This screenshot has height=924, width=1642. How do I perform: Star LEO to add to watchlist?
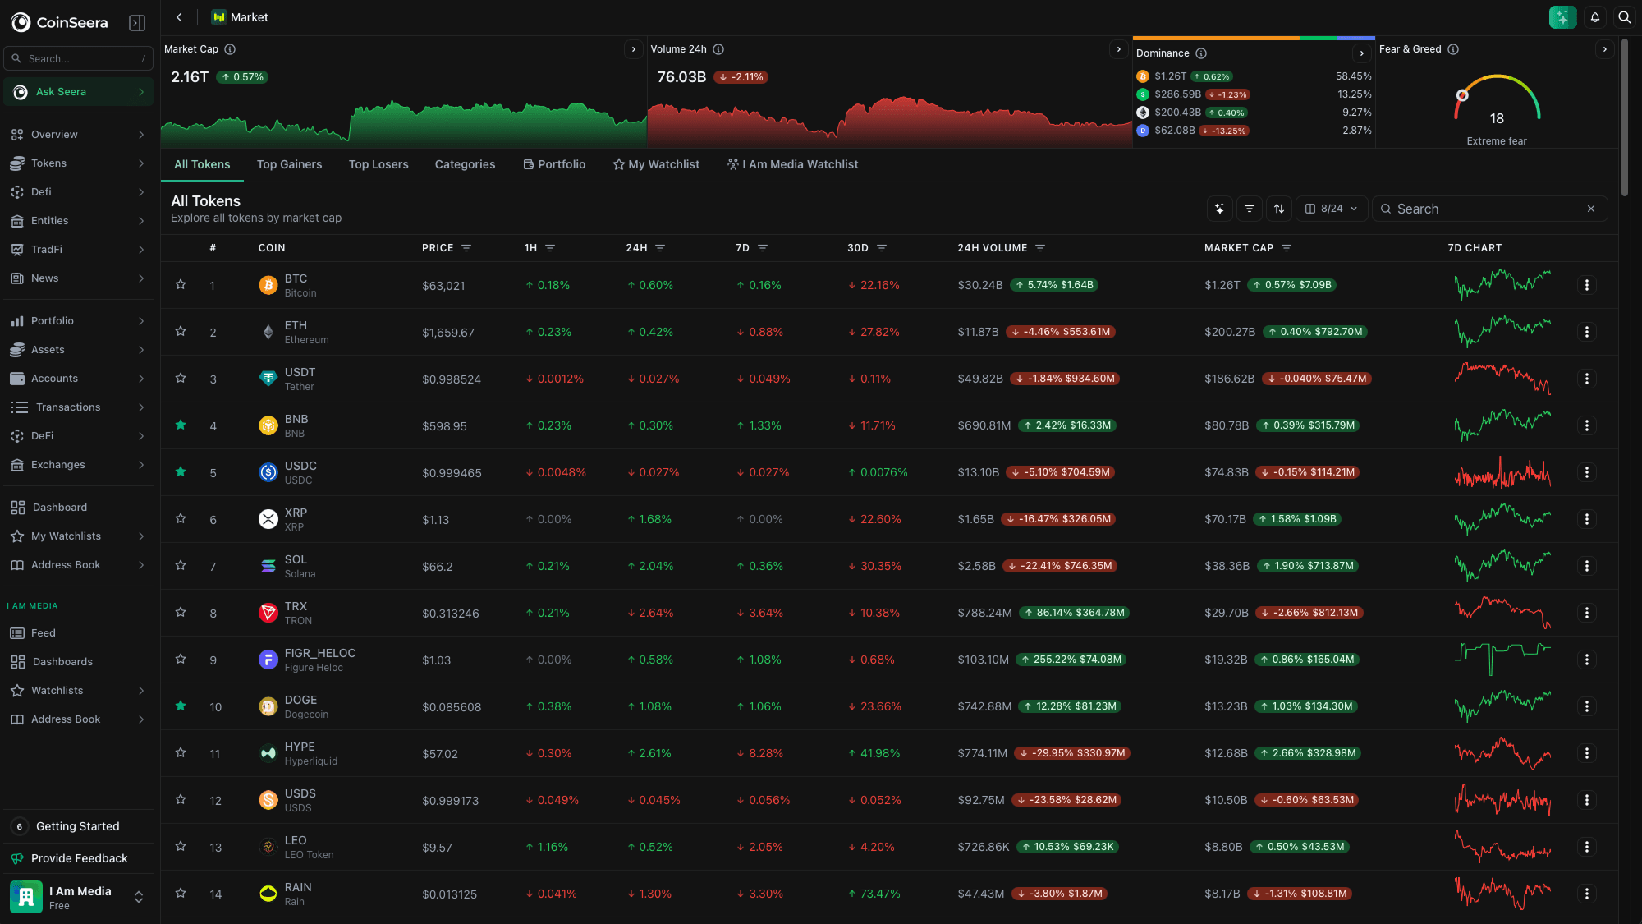[181, 846]
